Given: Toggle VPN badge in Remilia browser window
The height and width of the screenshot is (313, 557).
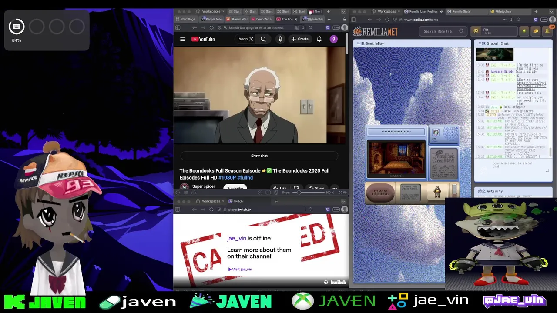Looking at the screenshot, I should [x=544, y=20].
